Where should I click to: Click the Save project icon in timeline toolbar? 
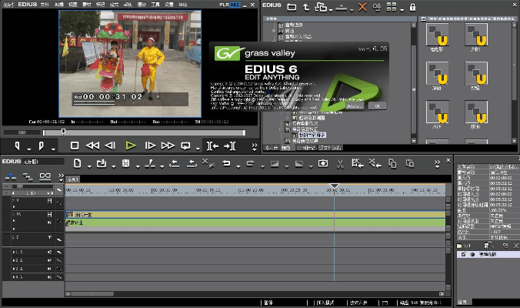(x=125, y=163)
